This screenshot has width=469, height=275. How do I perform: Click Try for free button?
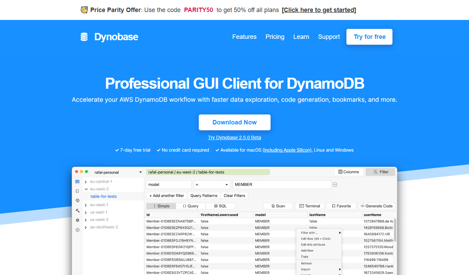[369, 37]
